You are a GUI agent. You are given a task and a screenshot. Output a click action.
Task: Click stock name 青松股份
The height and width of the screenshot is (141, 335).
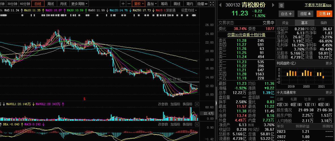[254, 5]
